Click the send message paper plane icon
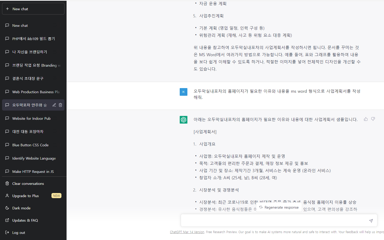 click(x=371, y=221)
